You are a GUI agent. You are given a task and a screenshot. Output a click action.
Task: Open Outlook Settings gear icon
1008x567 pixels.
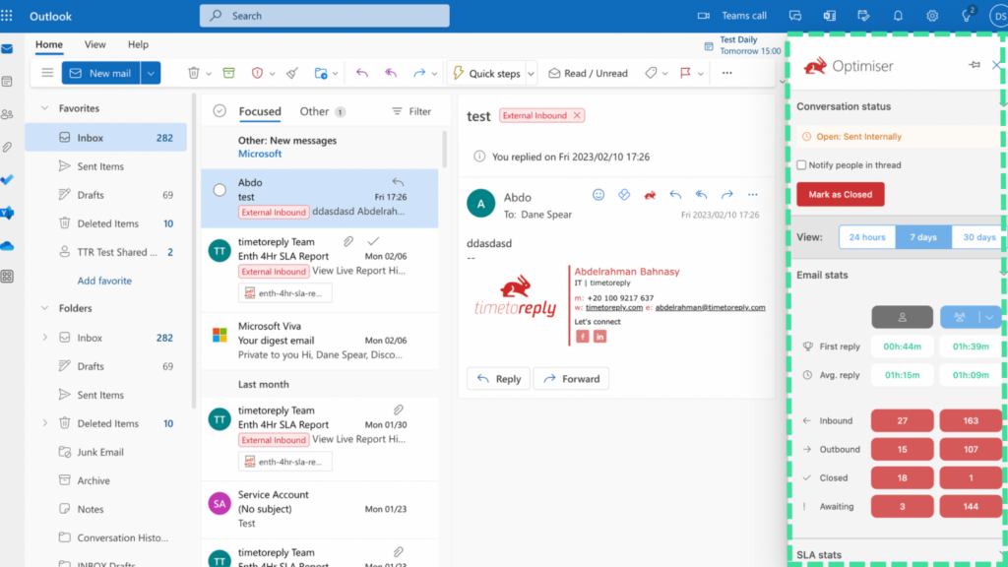point(931,15)
